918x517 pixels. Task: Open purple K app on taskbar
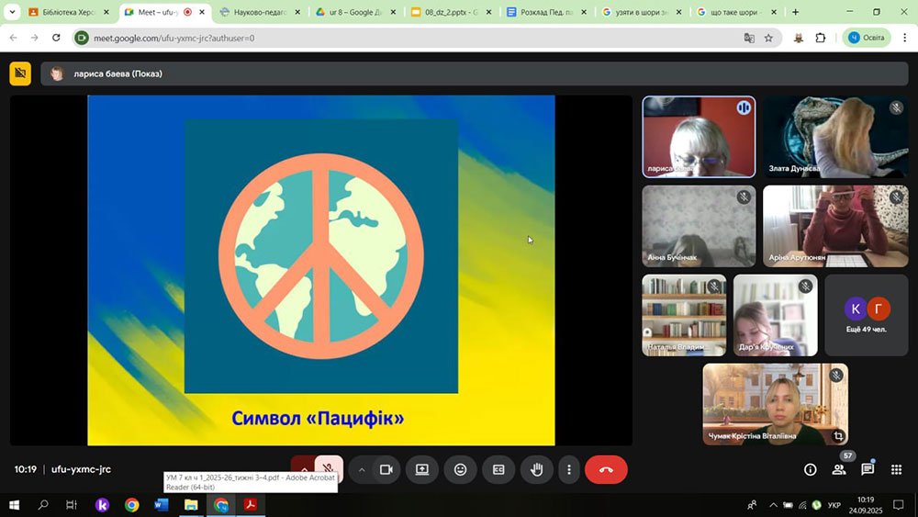pos(103,505)
